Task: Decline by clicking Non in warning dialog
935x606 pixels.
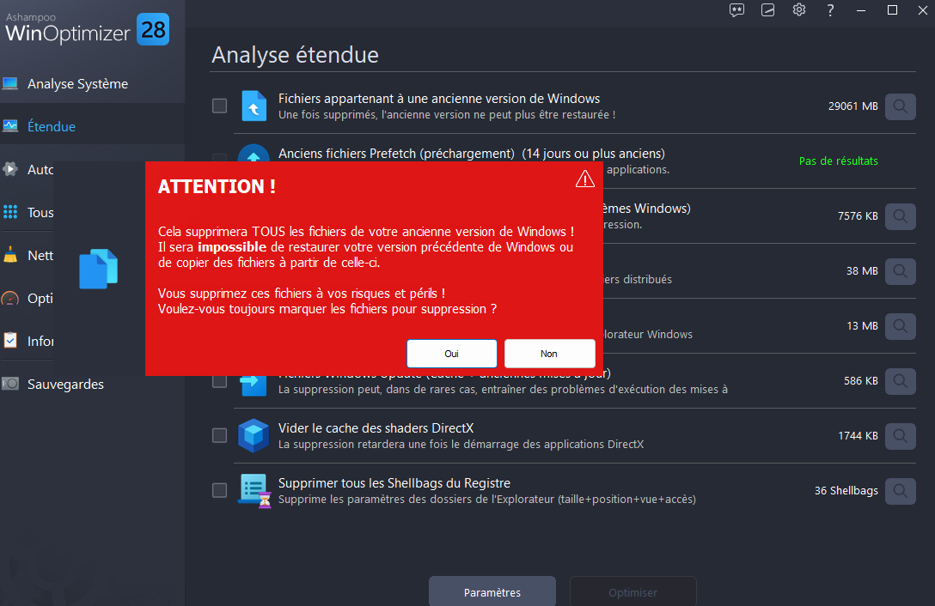Action: [x=549, y=354]
